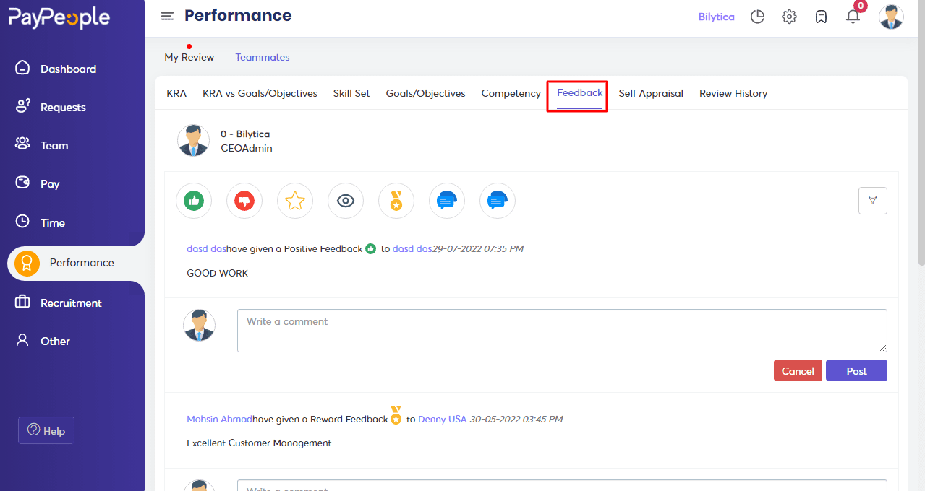
Task: Open the settings gear in the header
Action: 789,17
